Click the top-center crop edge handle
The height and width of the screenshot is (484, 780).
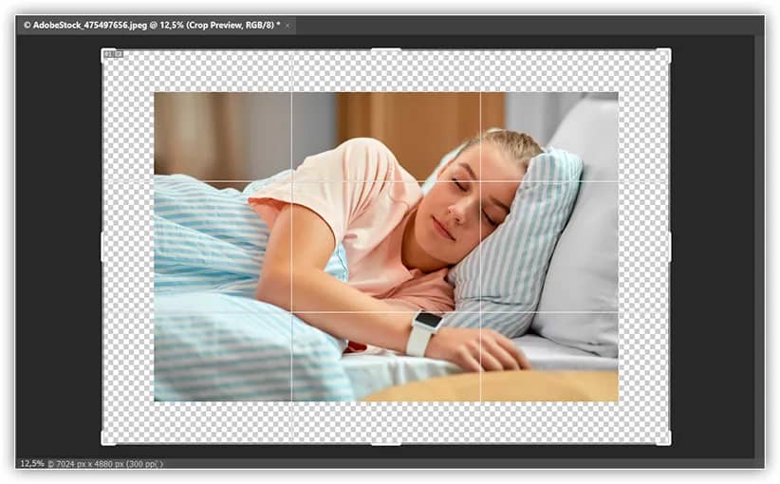pyautogui.click(x=385, y=50)
